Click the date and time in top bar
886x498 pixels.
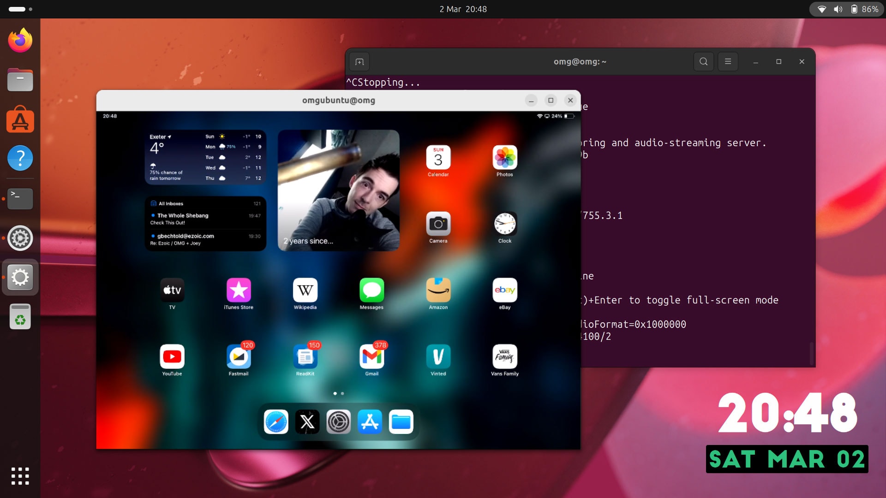click(463, 9)
